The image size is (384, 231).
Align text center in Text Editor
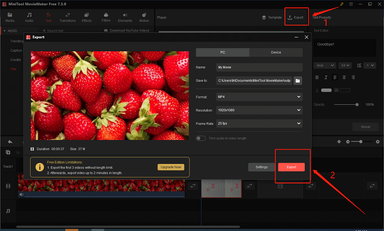click(344, 78)
